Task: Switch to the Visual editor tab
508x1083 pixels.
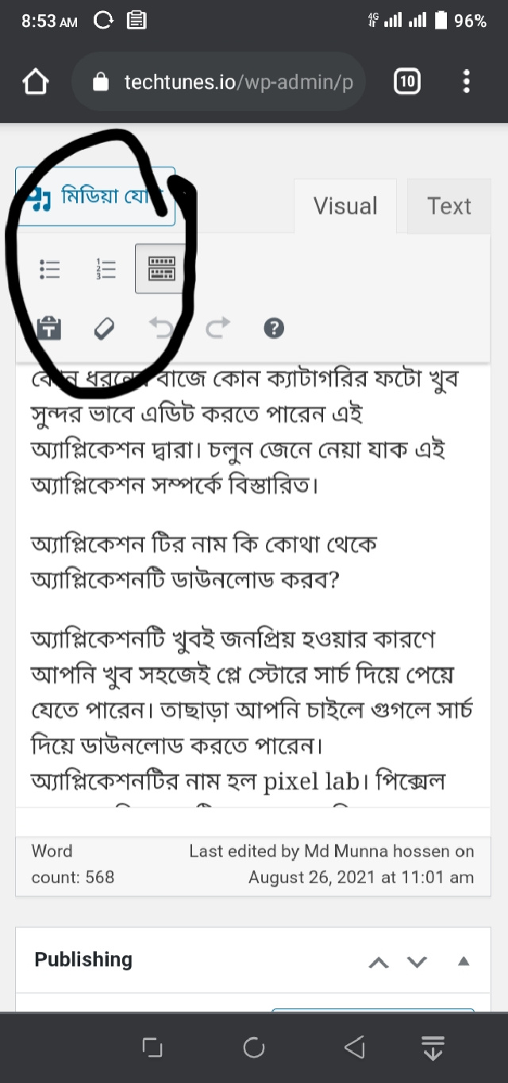Action: [345, 206]
